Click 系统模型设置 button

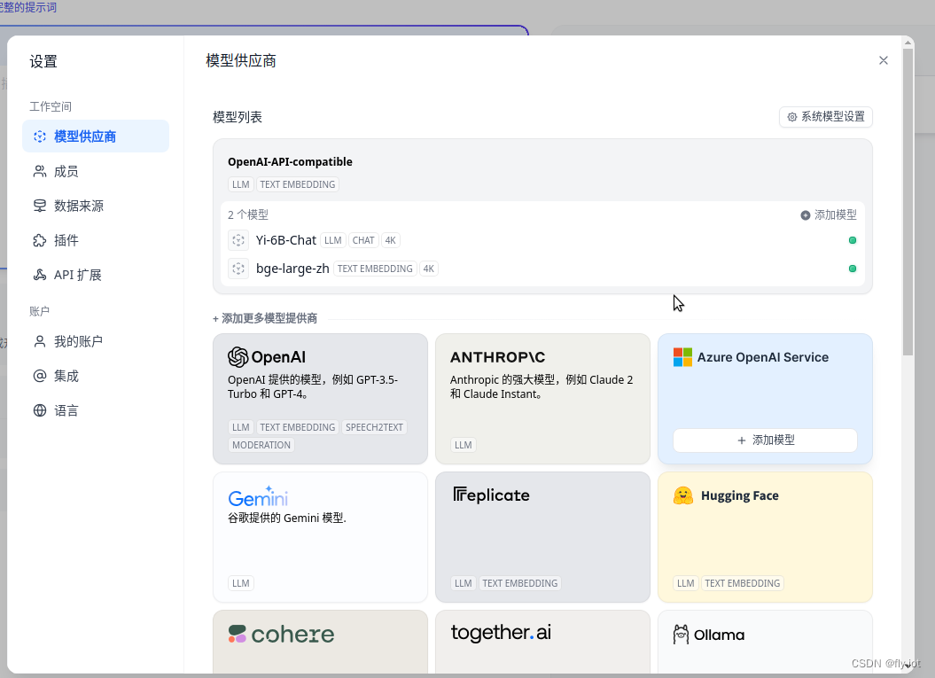(x=825, y=117)
